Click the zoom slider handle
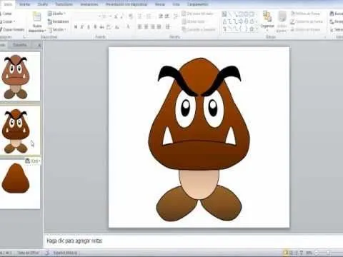This screenshot has height=257, width=343. point(328,253)
